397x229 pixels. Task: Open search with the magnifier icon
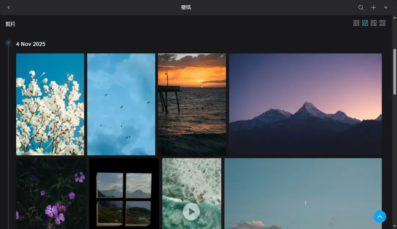tap(361, 7)
